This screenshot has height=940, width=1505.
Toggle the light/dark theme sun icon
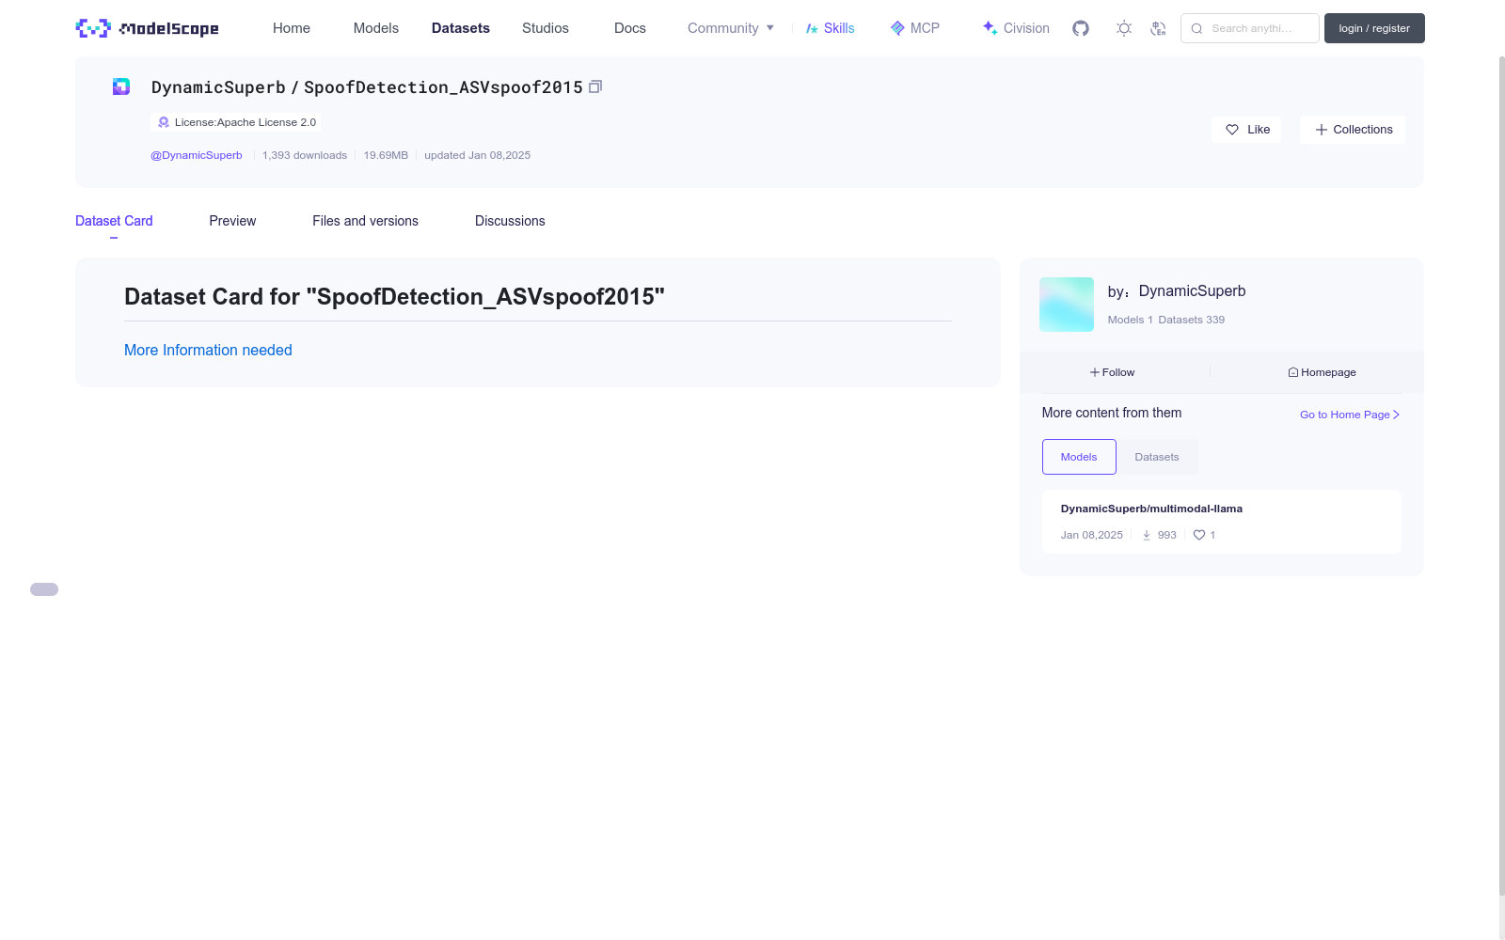(x=1124, y=28)
